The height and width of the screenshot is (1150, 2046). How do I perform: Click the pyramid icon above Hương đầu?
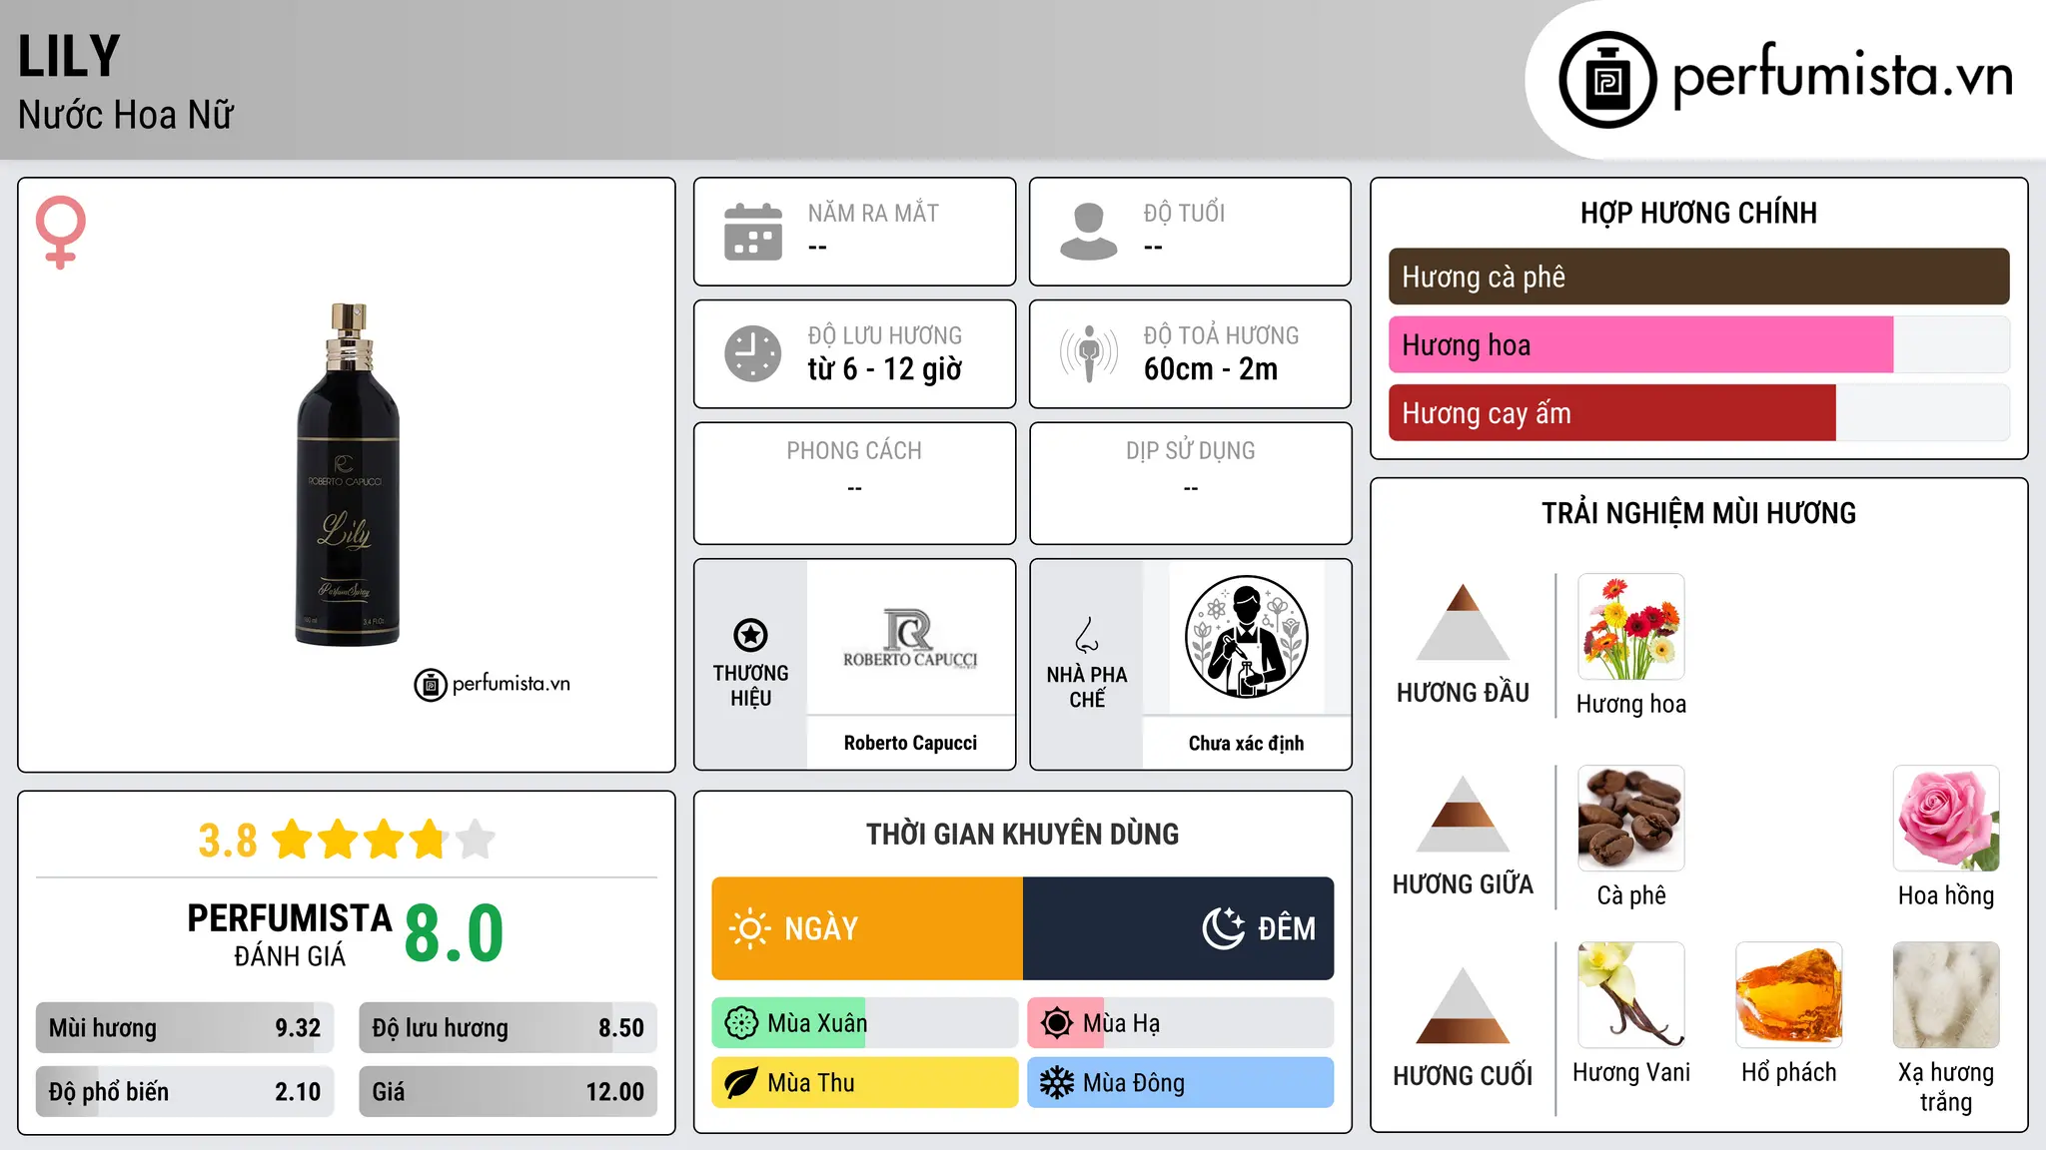[x=1463, y=622]
